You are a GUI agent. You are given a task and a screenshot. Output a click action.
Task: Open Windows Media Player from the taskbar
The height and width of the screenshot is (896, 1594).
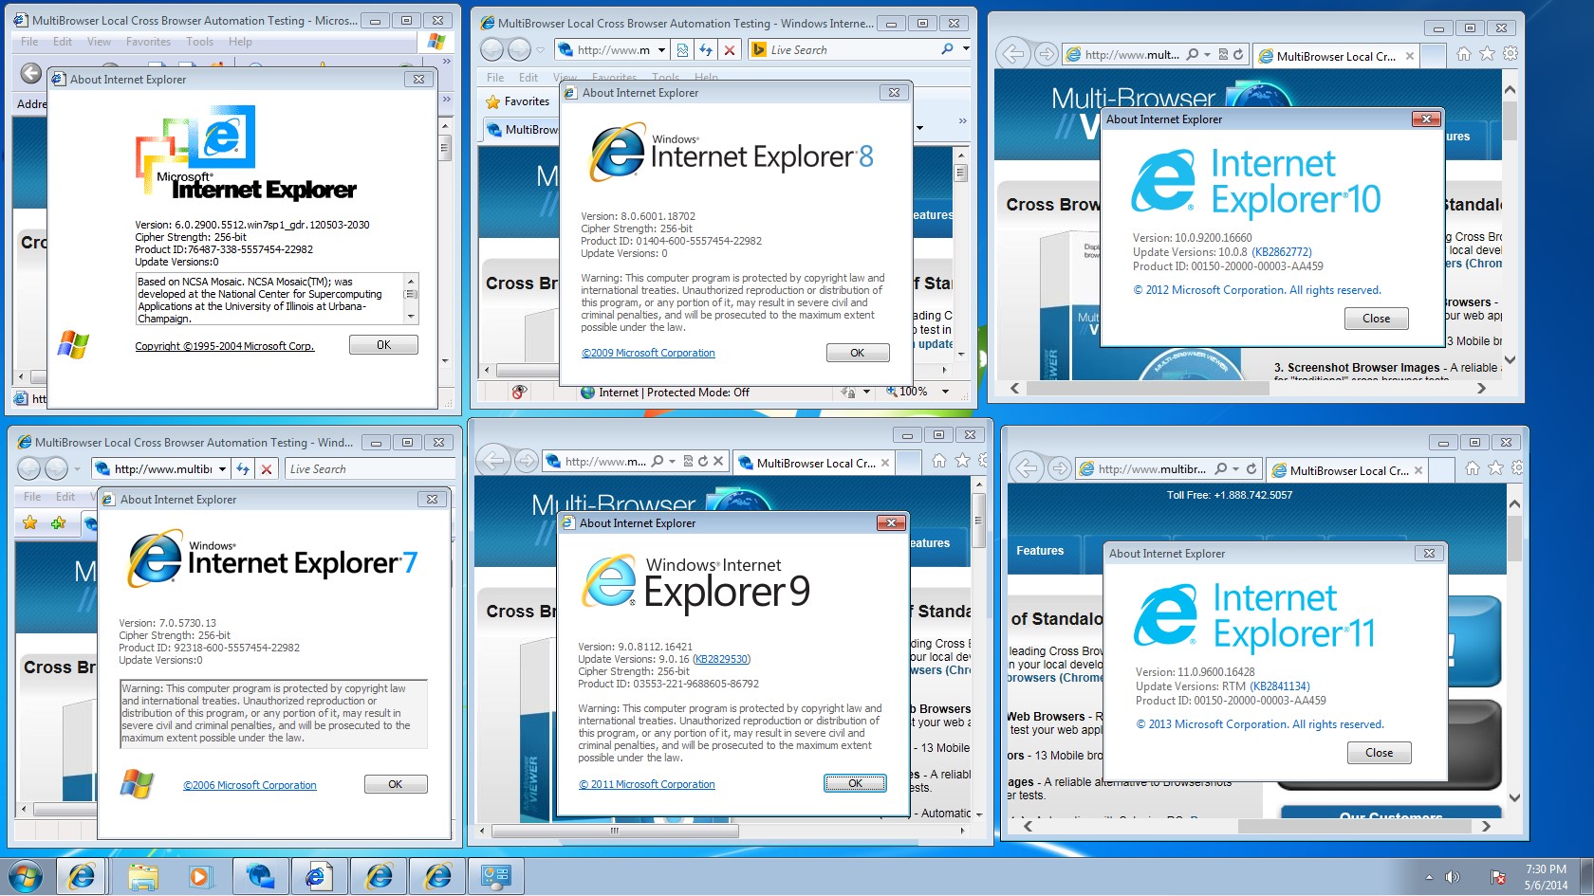pyautogui.click(x=202, y=875)
